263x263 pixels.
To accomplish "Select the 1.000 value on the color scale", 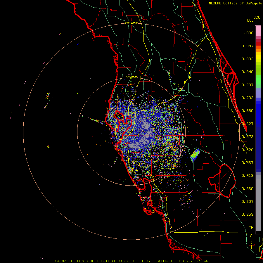I will (248, 33).
